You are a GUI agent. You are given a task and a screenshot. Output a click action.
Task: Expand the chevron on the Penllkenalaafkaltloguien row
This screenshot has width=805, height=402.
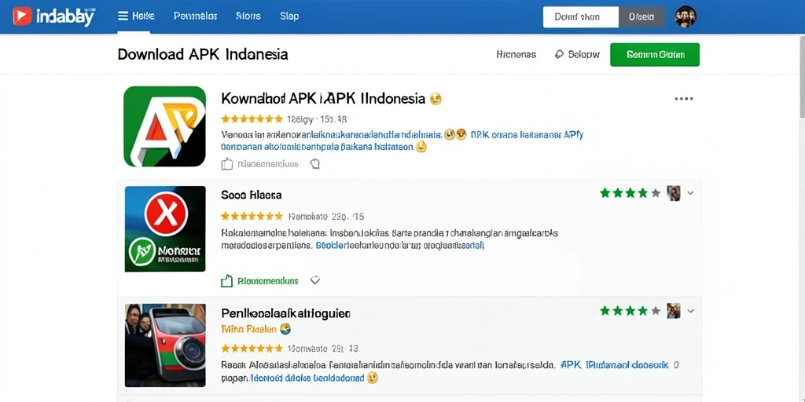pos(690,311)
